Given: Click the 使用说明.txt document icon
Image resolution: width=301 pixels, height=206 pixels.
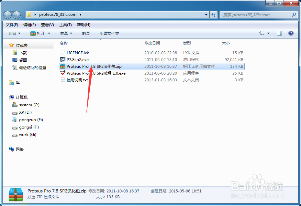Looking at the screenshot, I should click(x=63, y=80).
